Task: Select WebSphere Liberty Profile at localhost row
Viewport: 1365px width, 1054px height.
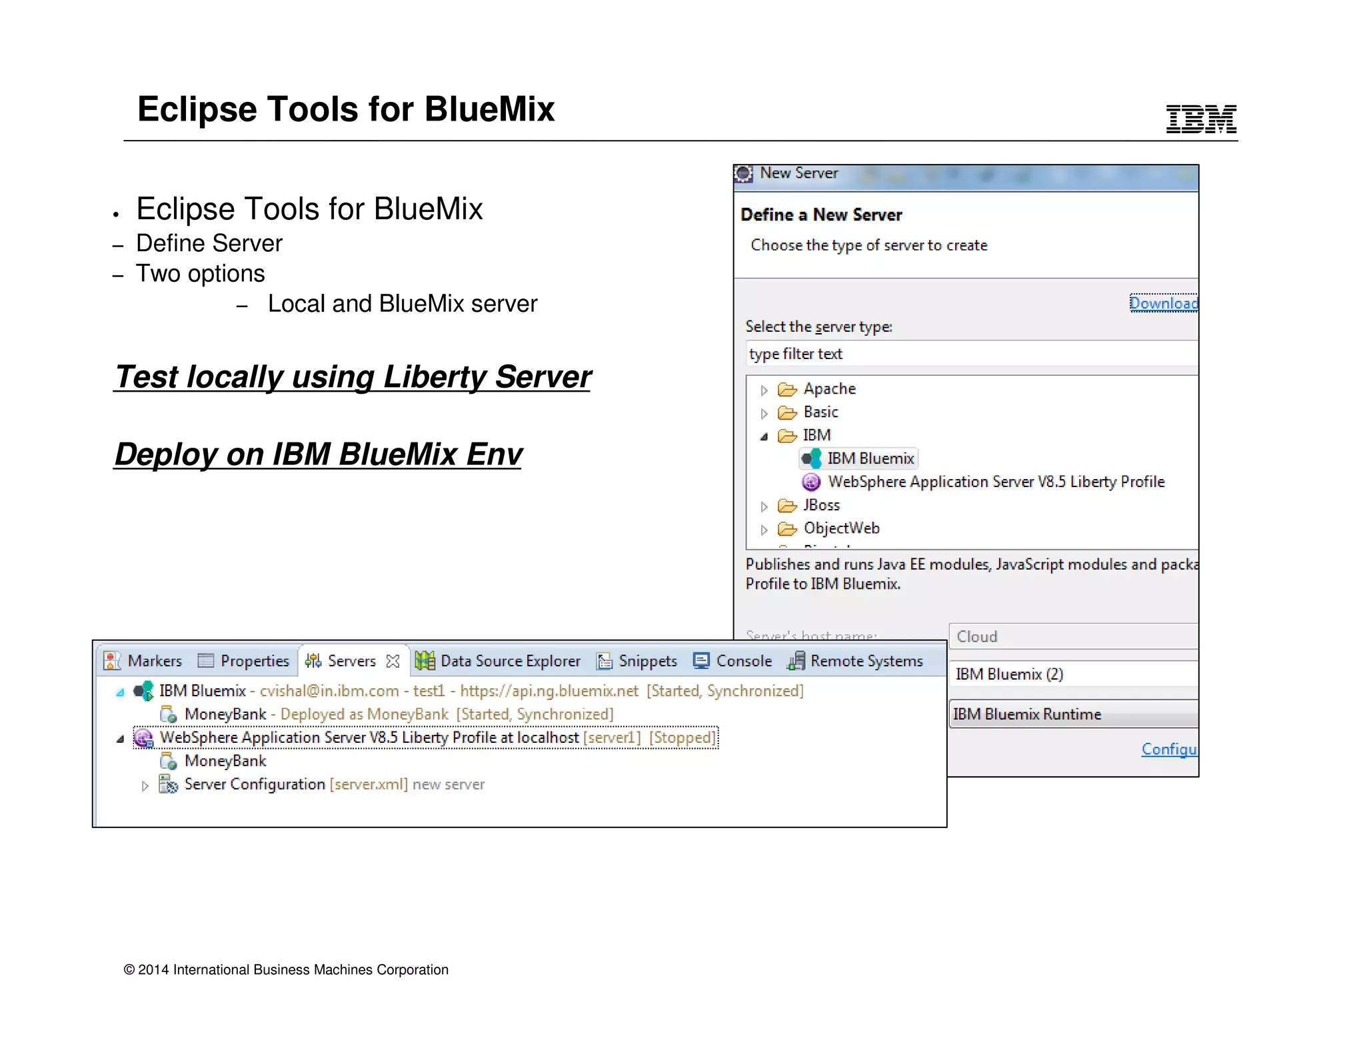Action: (x=426, y=738)
